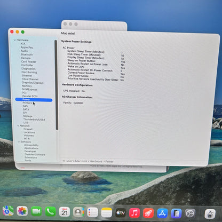This screenshot has width=222, height=222.
Task: Select SPI in the sidebar
Action: point(25,113)
